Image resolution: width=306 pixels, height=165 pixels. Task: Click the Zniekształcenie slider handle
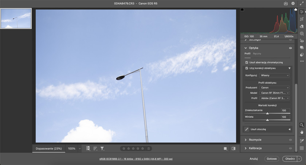coord(267,113)
